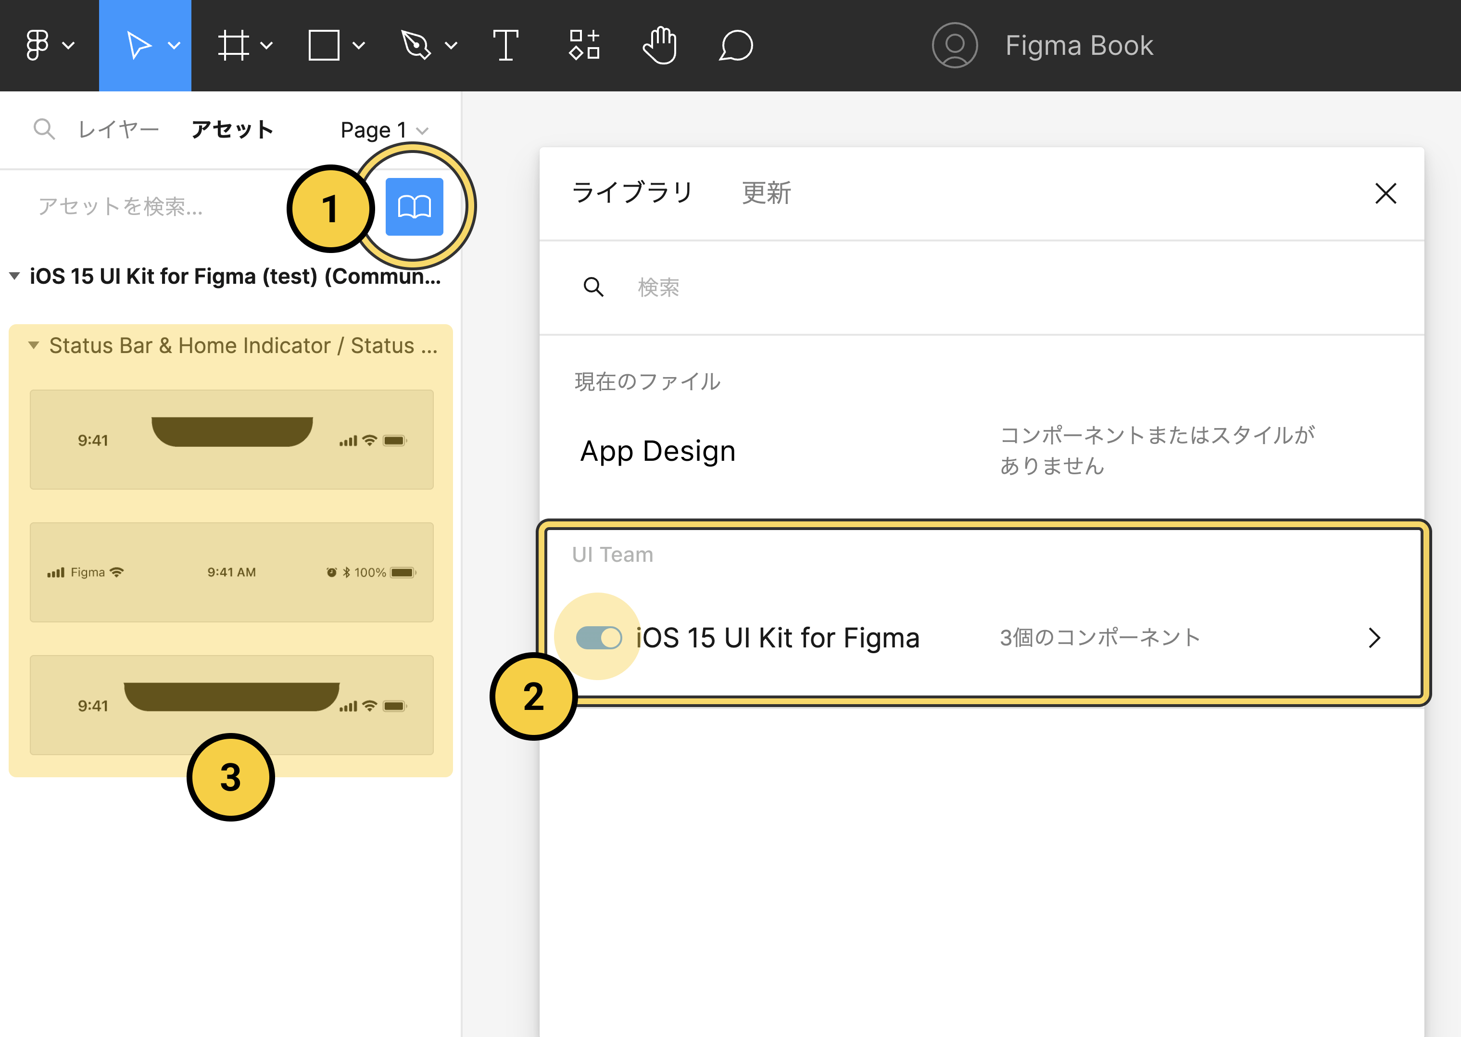Close the library dialog
The width and height of the screenshot is (1461, 1037).
pos(1385,193)
